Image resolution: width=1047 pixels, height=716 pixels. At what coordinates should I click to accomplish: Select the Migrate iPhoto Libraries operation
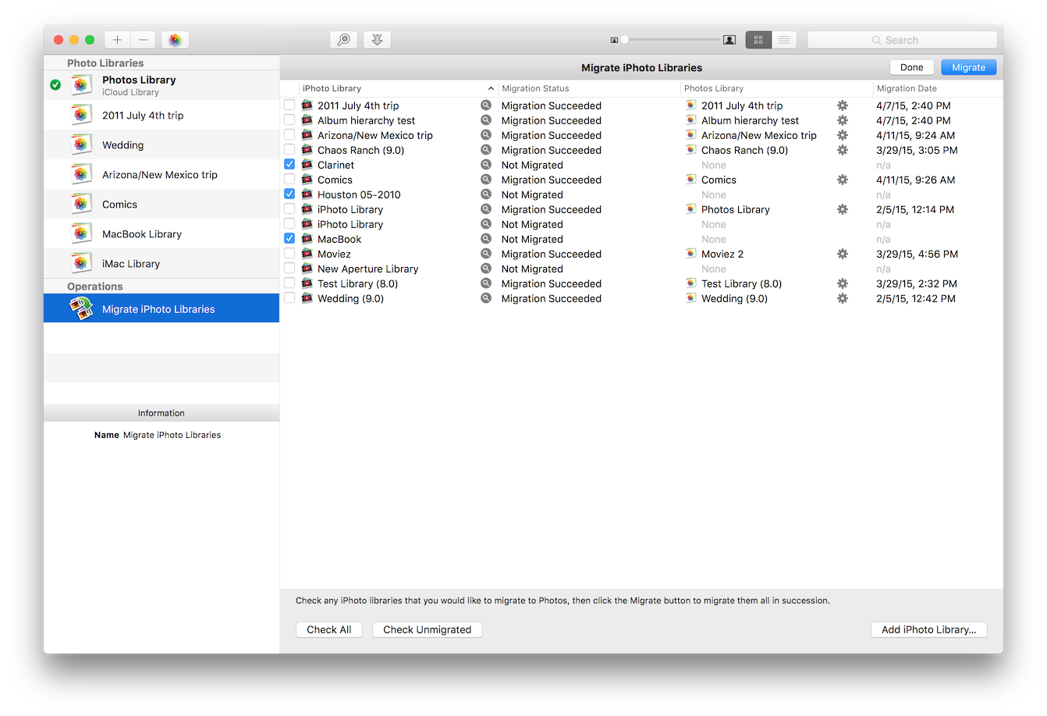[x=161, y=308]
